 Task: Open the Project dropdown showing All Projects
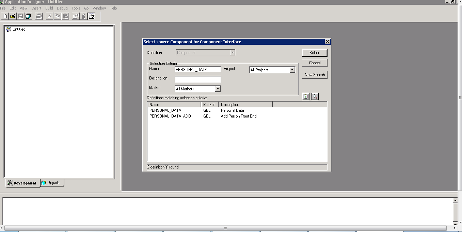tap(292, 70)
